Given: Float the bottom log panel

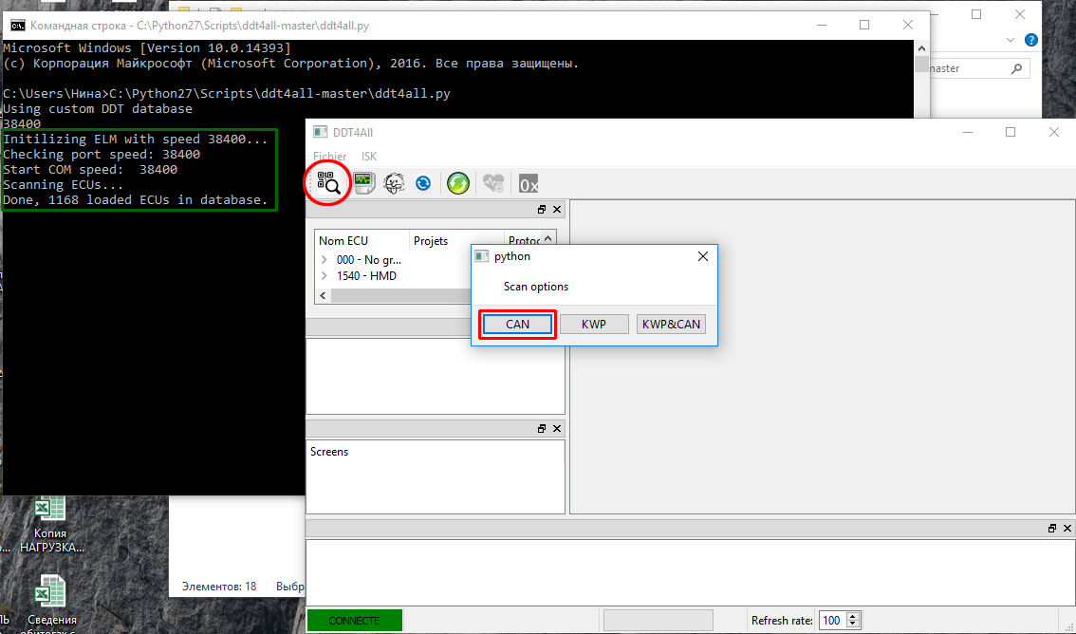Looking at the screenshot, I should pyautogui.click(x=1052, y=529).
